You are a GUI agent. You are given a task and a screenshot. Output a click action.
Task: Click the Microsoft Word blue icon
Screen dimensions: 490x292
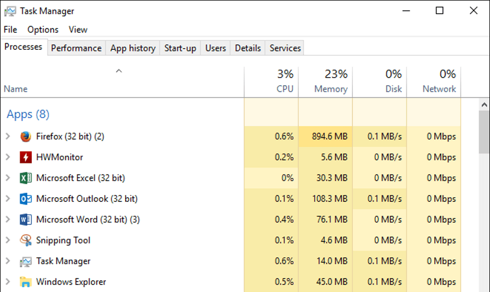[x=26, y=220]
